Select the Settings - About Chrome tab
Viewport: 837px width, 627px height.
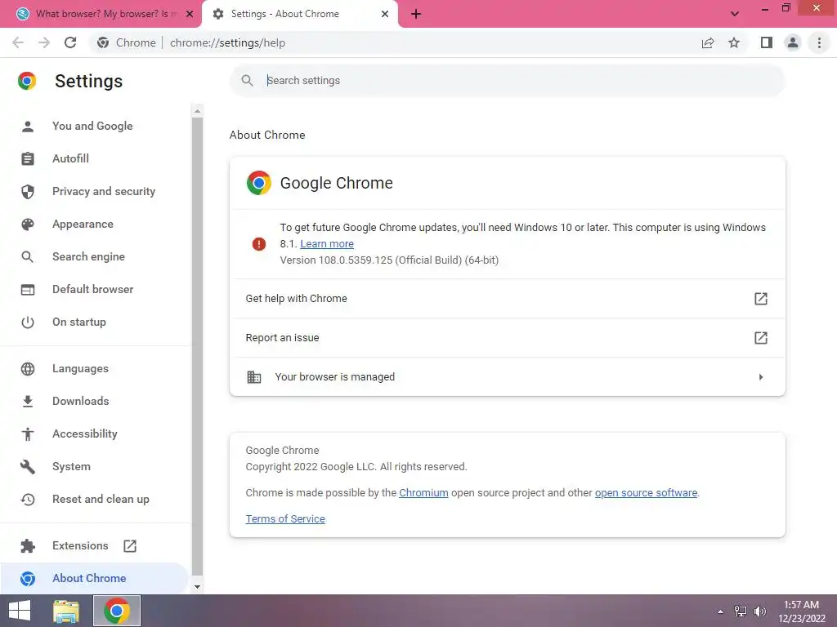tap(299, 14)
